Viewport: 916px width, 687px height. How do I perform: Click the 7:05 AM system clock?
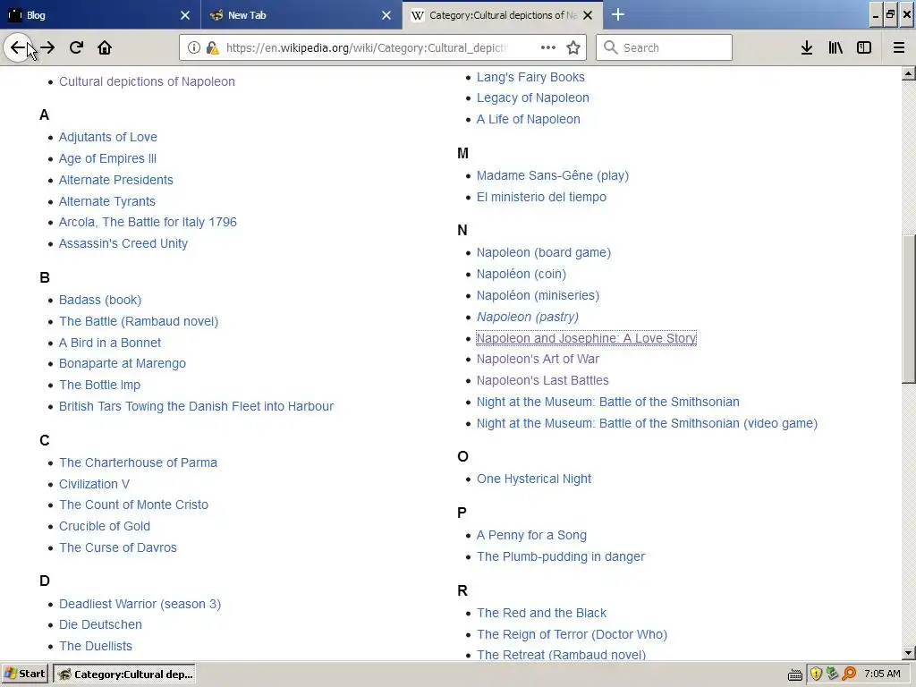click(x=882, y=674)
